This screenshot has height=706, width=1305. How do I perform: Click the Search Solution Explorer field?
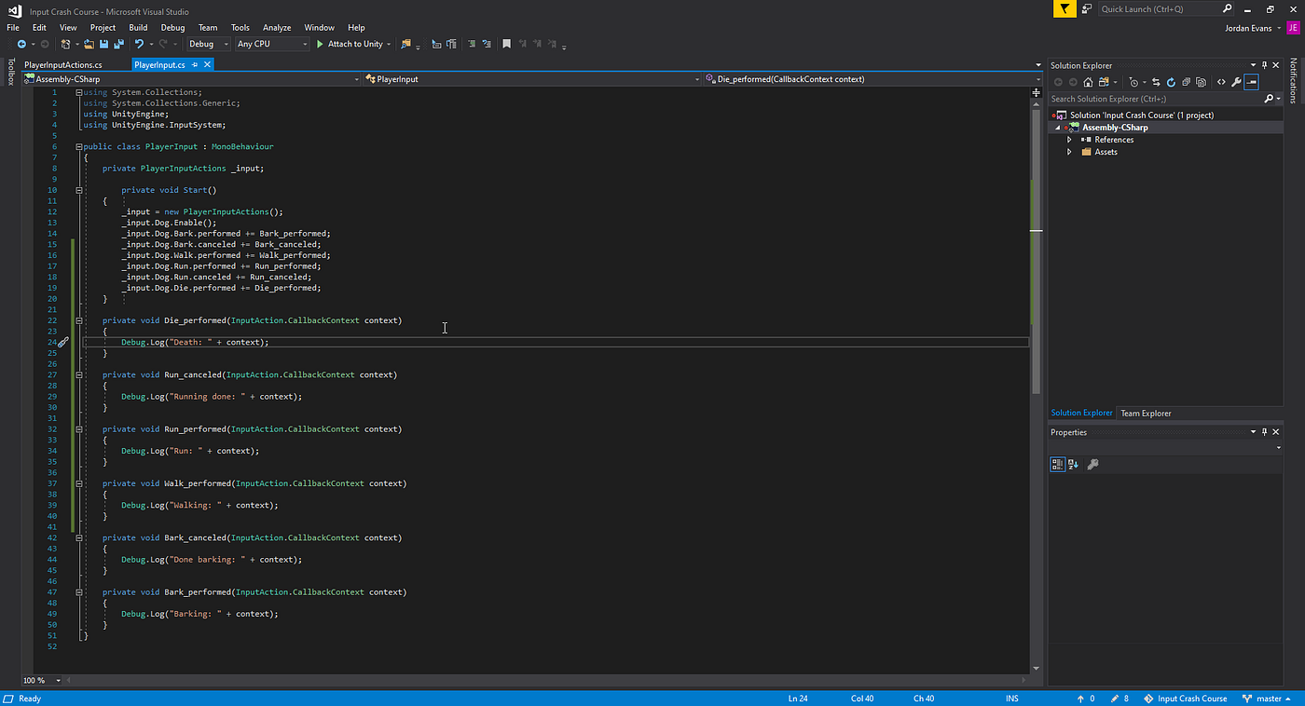1164,99
